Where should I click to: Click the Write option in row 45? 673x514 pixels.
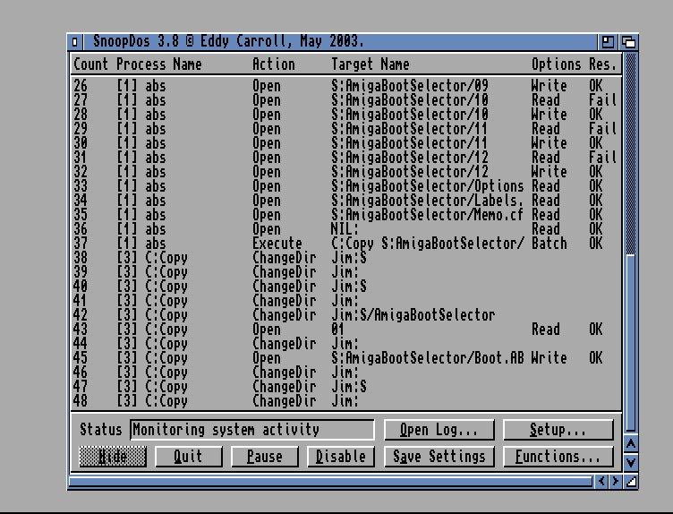coord(549,358)
